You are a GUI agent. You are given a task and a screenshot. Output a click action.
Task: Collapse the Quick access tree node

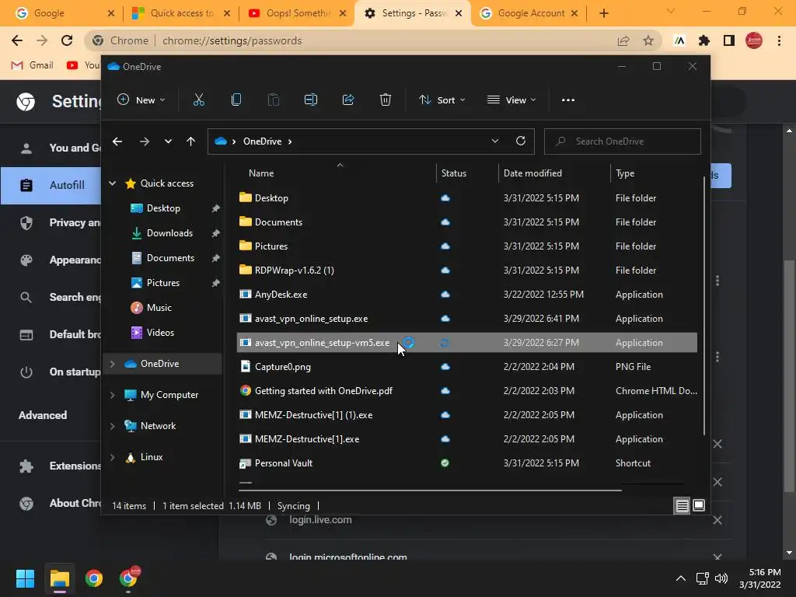click(112, 183)
